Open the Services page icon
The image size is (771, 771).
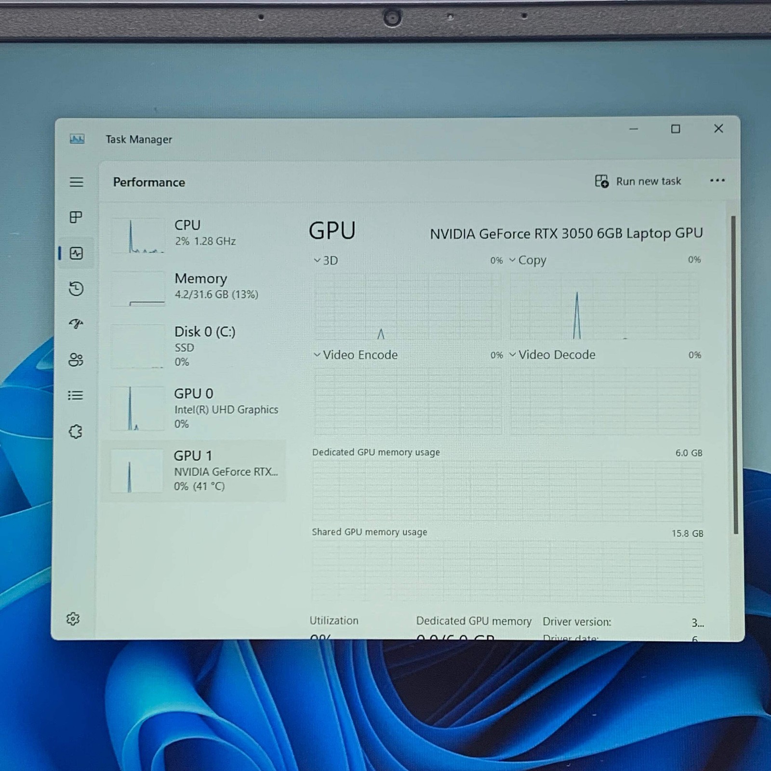76,431
